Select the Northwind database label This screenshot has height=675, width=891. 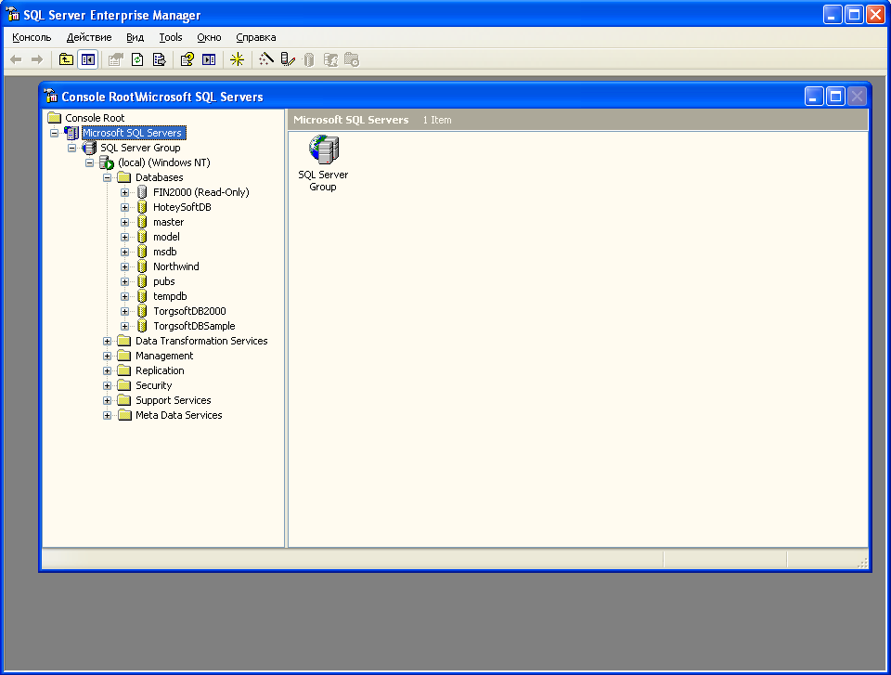pyautogui.click(x=176, y=266)
